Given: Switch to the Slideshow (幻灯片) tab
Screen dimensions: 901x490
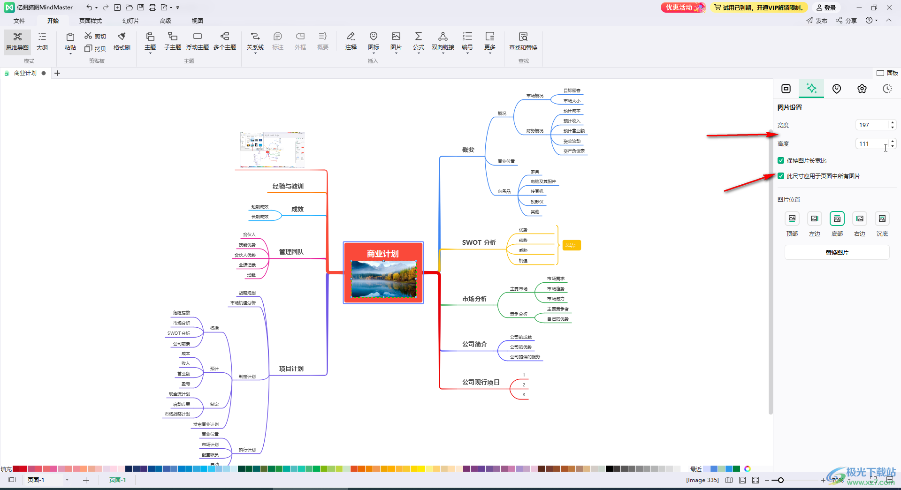Looking at the screenshot, I should pyautogui.click(x=131, y=21).
